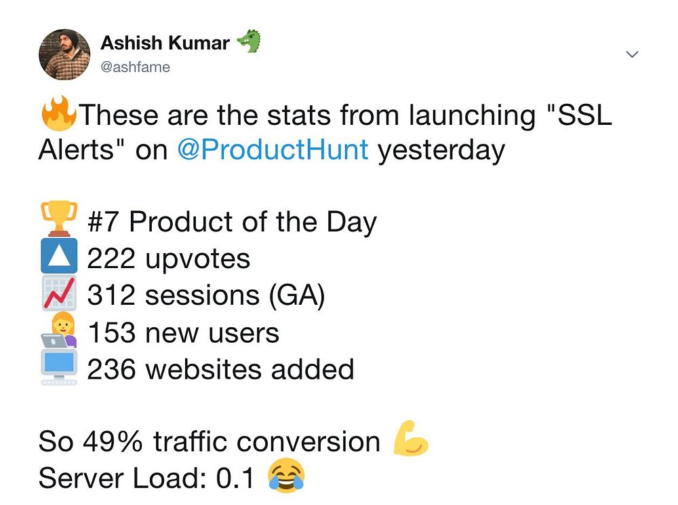Open the tweet options chevron menu
This screenshot has height=505, width=678.
[632, 54]
